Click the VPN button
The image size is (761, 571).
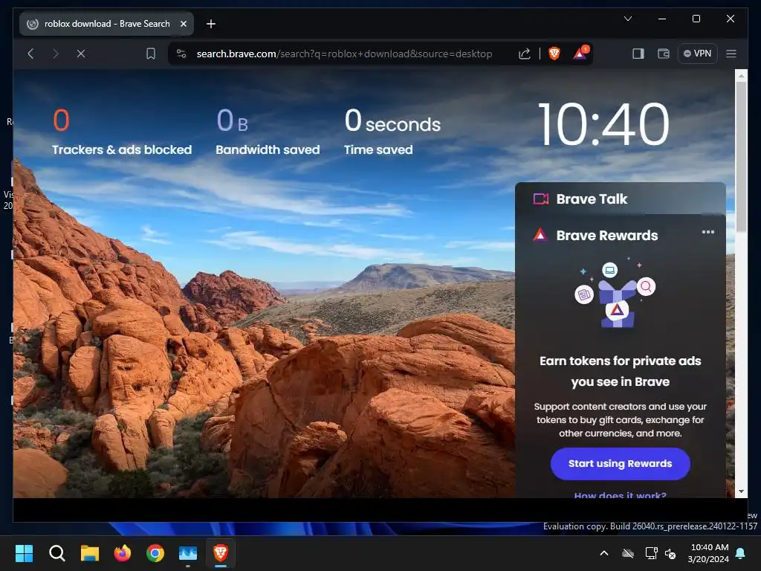click(x=697, y=54)
